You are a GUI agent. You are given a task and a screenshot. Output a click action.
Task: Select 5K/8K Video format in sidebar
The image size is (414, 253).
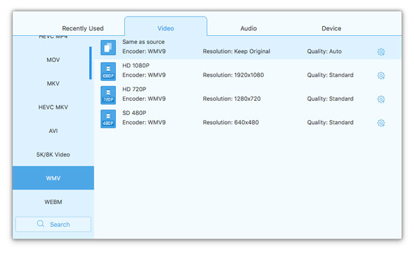tap(53, 154)
